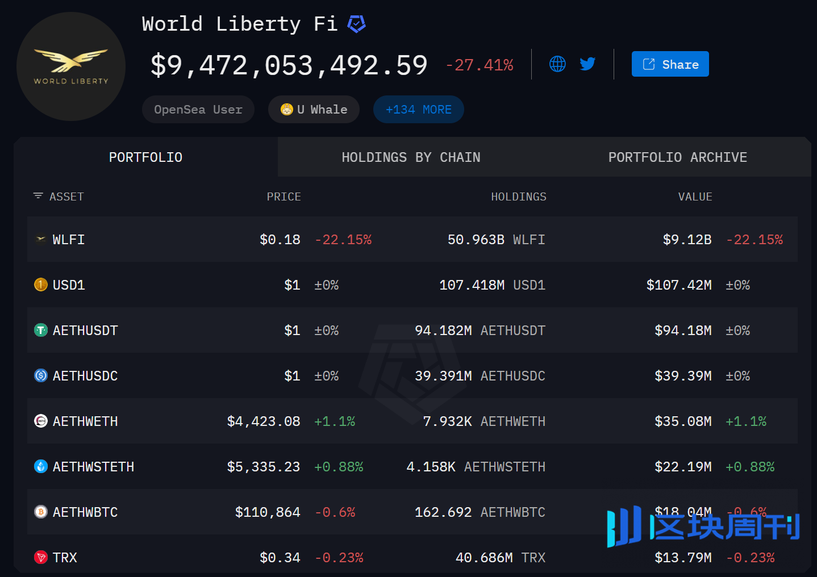This screenshot has width=817, height=577.
Task: Click the $35.08M value cell
Action: [x=683, y=421]
